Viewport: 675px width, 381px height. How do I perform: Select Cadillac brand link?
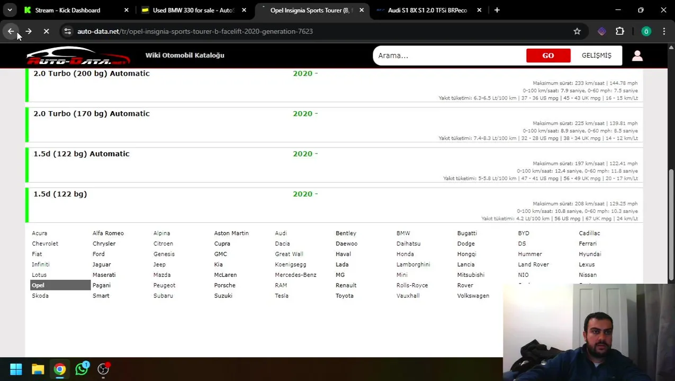589,233
